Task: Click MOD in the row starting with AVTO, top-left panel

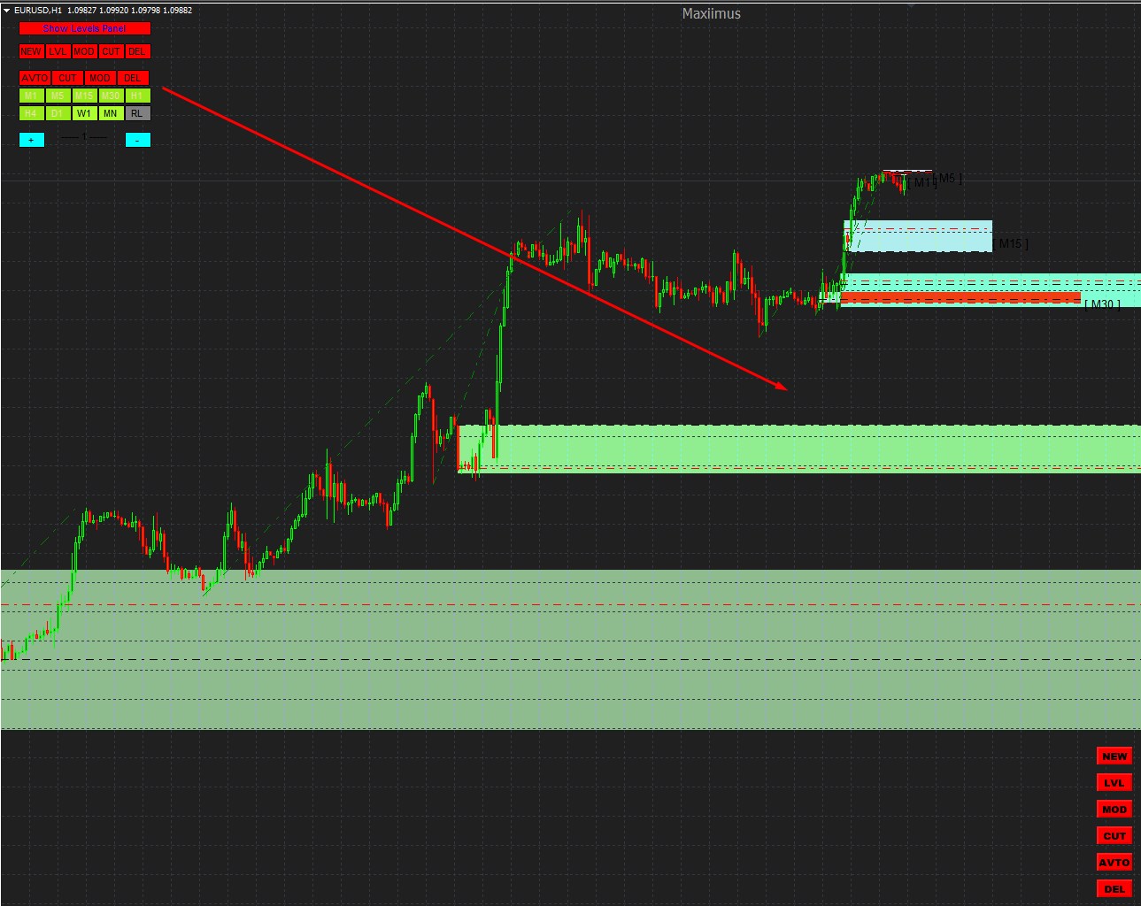Action: pyautogui.click(x=101, y=78)
